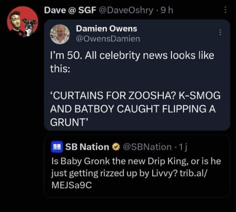Click the "getting rizzed up by Livvy" line
Screen dimensions: 236x212
pyautogui.click(x=109, y=173)
